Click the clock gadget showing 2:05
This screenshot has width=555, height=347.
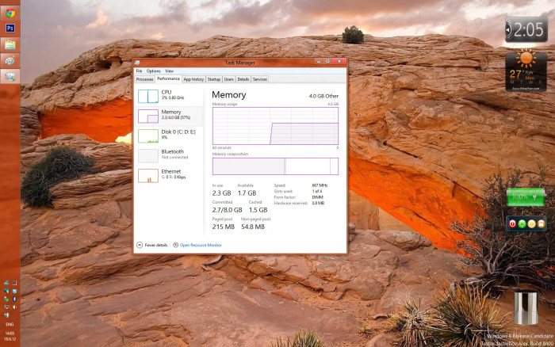click(x=526, y=30)
